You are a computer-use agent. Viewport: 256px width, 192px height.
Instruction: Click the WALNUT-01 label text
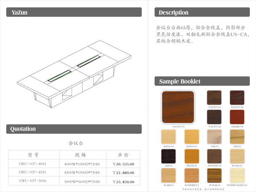click(x=178, y=127)
